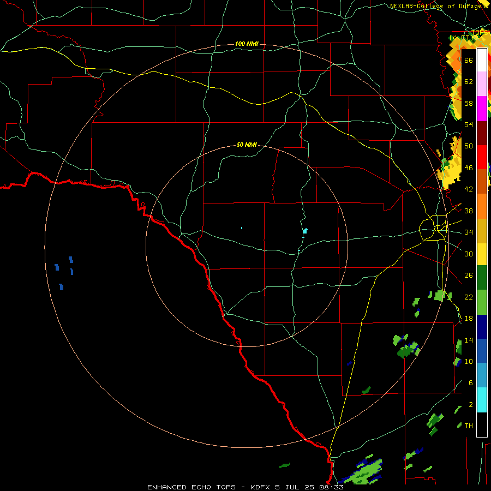Click the NEXLAB-College of DuPage credit text

click(x=435, y=6)
